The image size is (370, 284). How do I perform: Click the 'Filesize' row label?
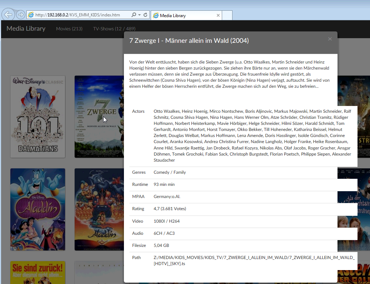click(x=139, y=245)
